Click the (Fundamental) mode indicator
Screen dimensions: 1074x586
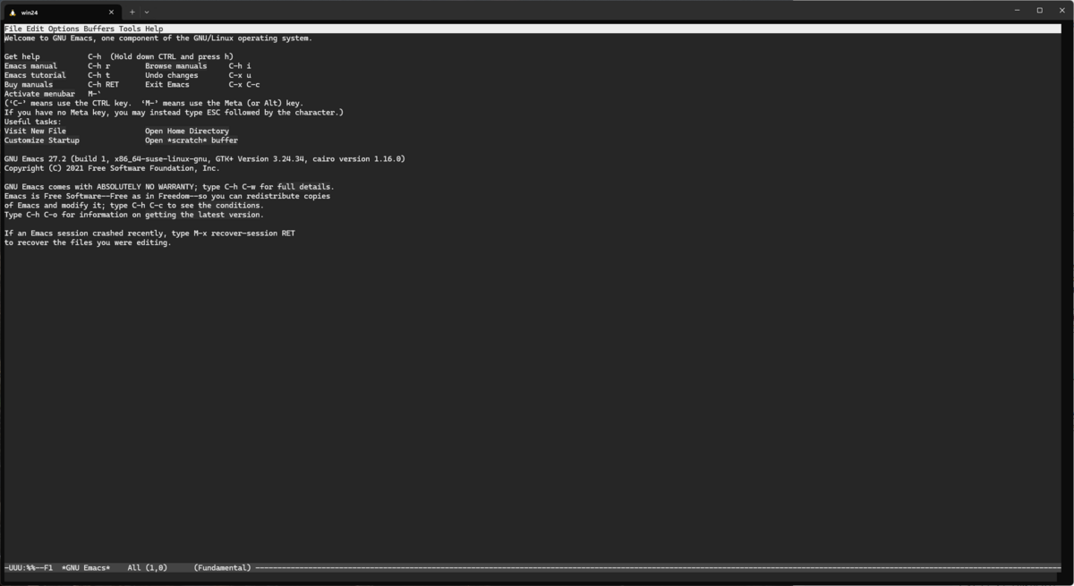(x=223, y=568)
